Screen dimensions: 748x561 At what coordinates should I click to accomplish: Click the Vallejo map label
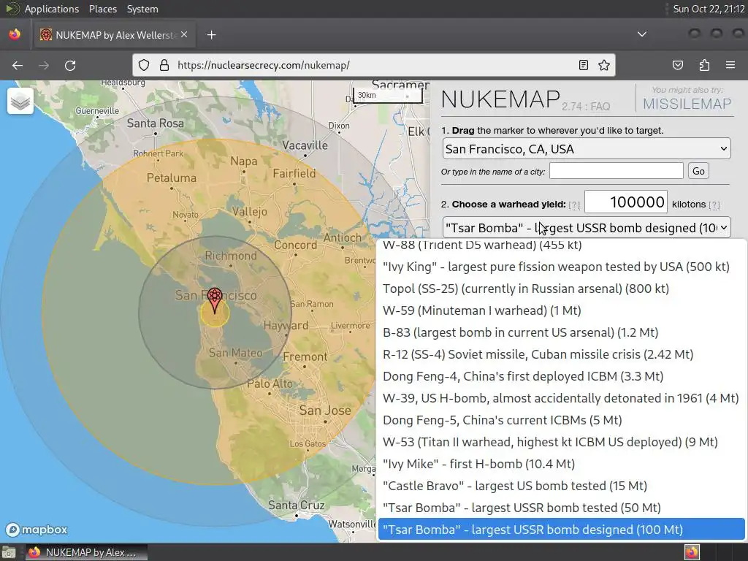(250, 211)
